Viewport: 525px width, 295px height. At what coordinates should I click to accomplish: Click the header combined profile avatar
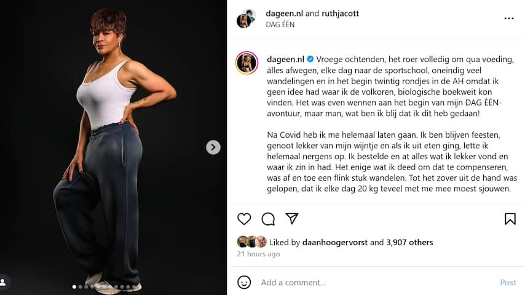point(246,18)
